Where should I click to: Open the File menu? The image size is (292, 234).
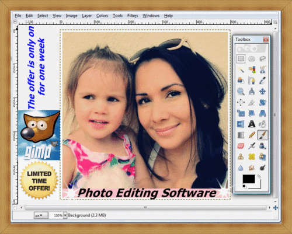[18, 16]
